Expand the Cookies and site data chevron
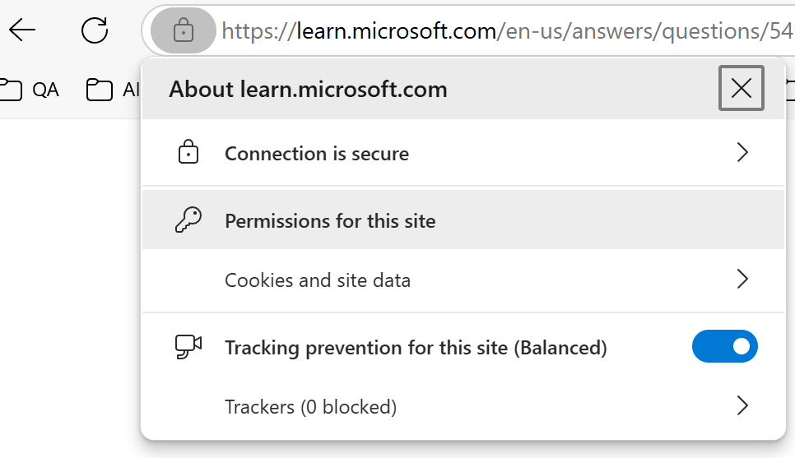Screen dimensions: 795x458 coord(742,280)
